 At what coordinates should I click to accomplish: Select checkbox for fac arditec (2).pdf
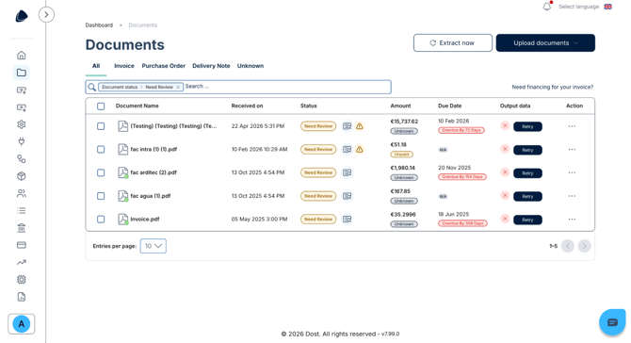(x=101, y=172)
